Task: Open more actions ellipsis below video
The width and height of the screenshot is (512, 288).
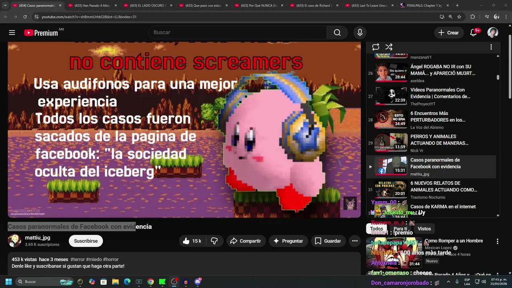Action: point(355,241)
